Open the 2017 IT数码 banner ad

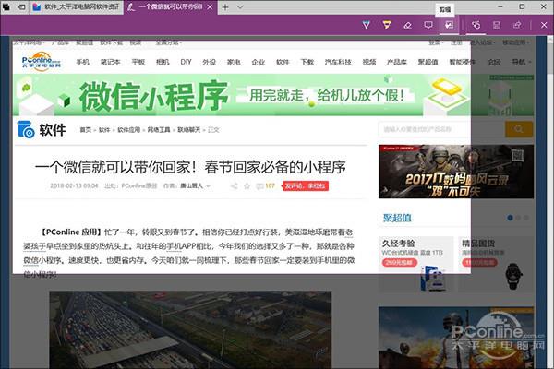[456, 172]
